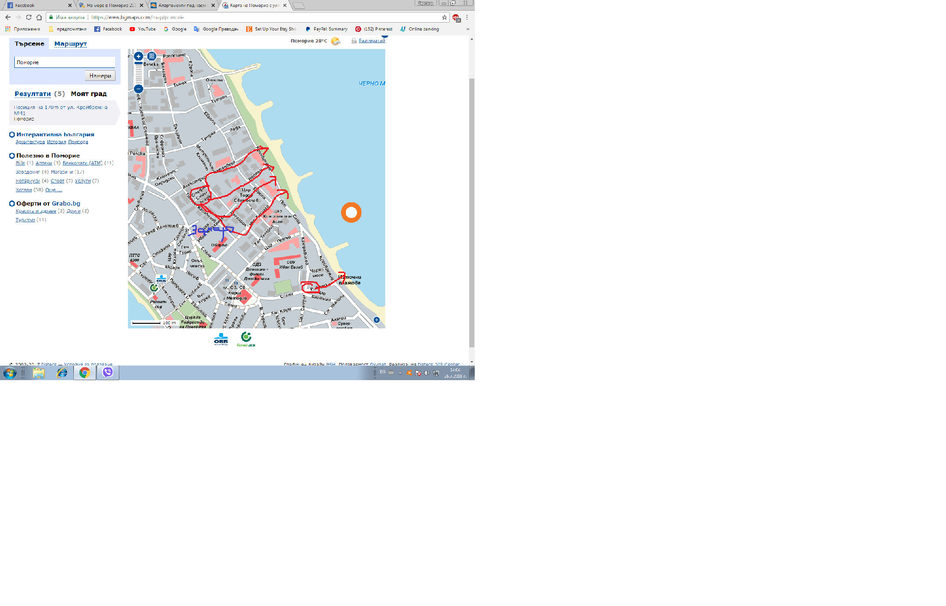Click the ОББ bank logo below map
The width and height of the screenshot is (946, 606).
tap(221, 339)
